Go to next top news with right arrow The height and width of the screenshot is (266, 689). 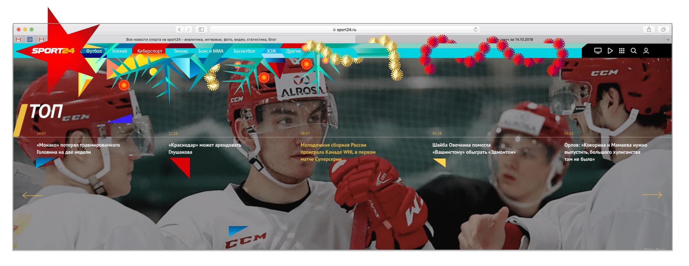point(651,195)
